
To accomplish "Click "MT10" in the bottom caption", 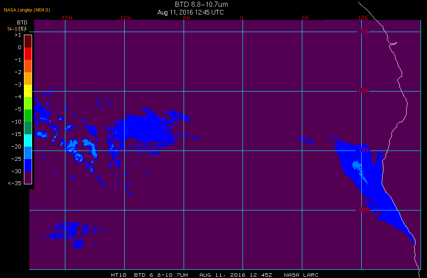I will pos(119,275).
